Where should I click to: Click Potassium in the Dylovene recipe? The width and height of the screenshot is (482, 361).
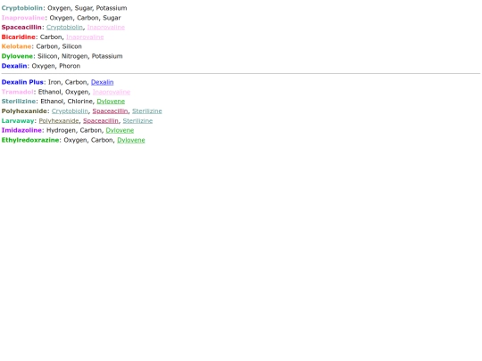click(107, 56)
